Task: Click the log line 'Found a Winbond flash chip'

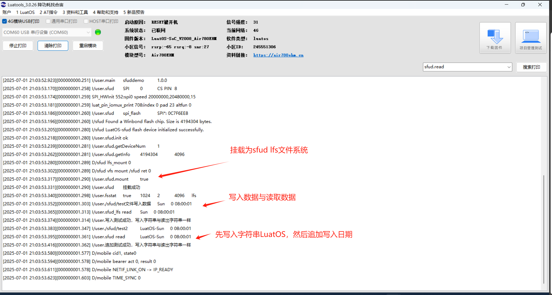Action: [x=107, y=122]
